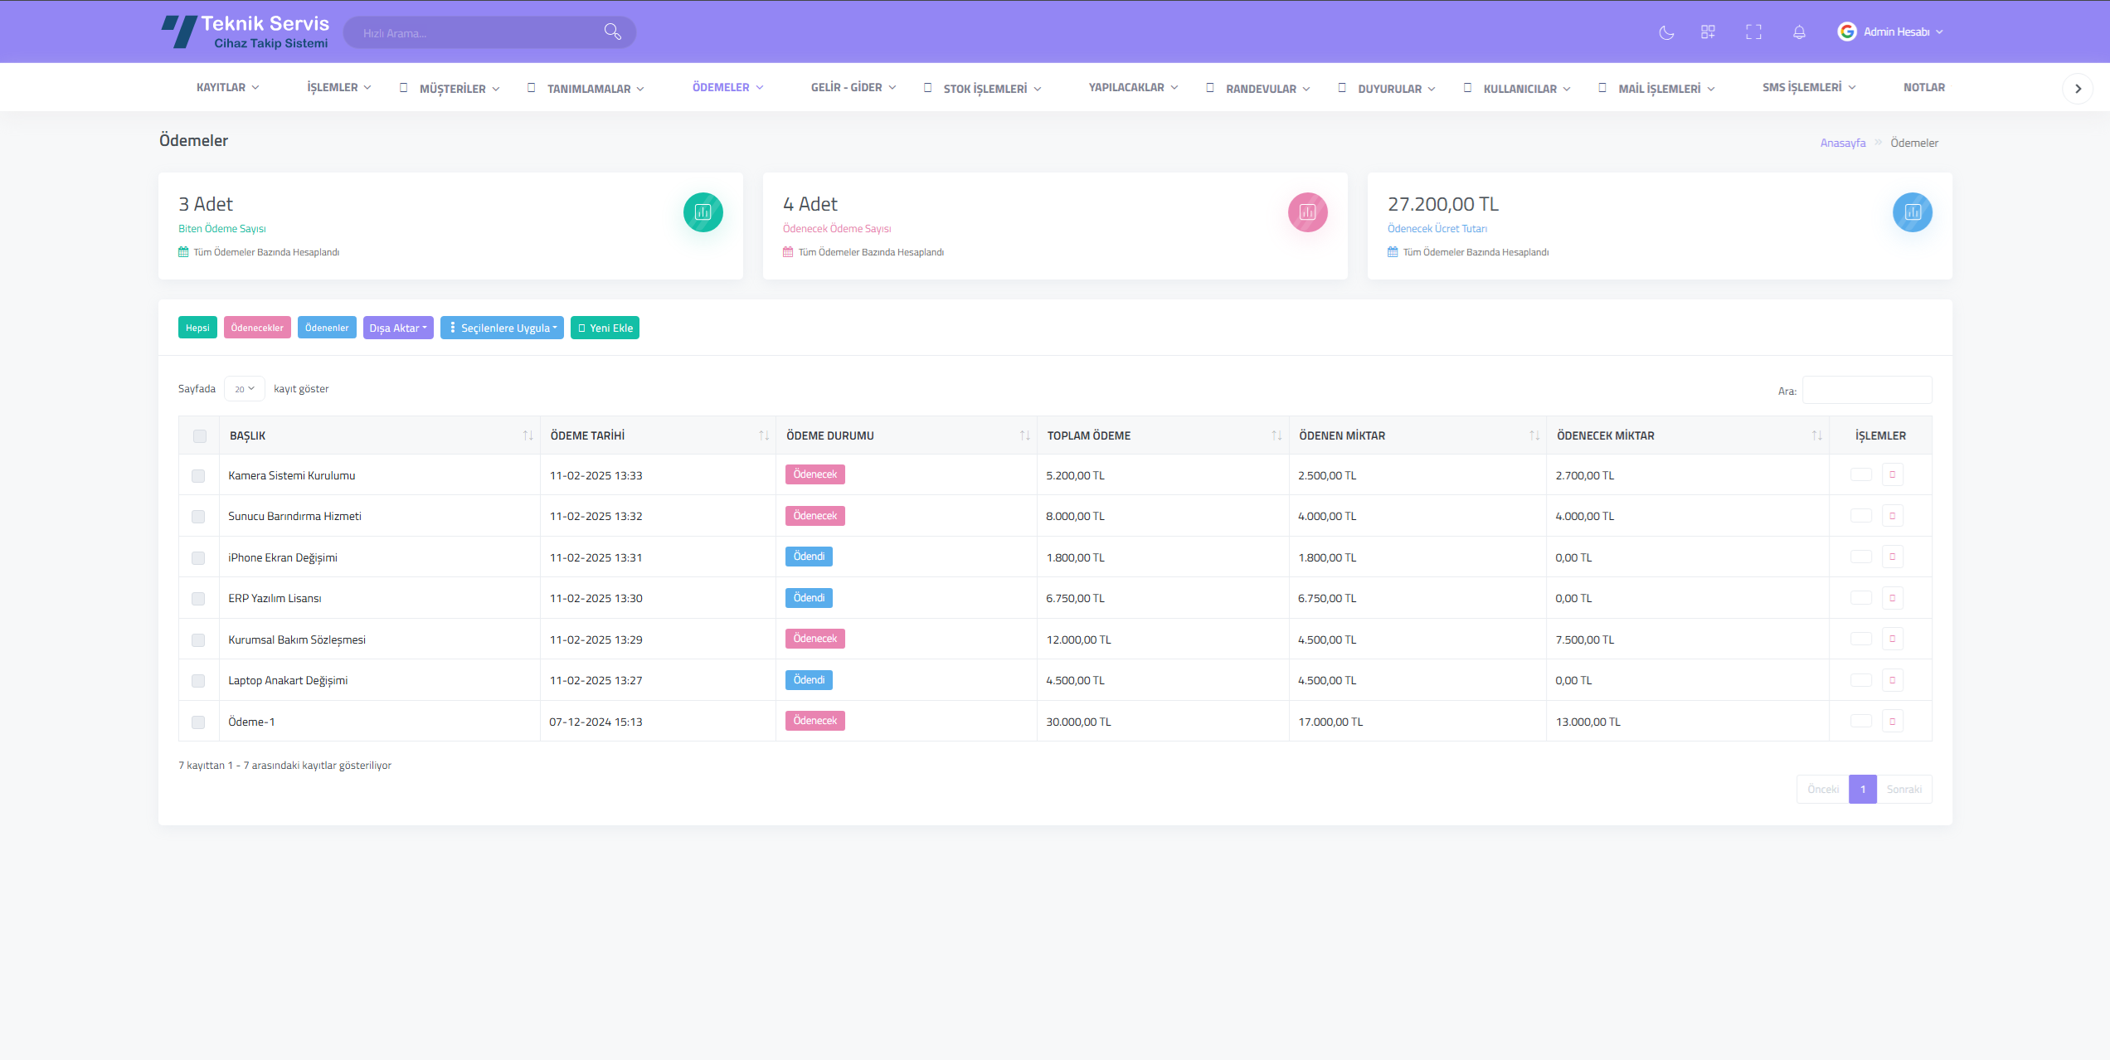Filter by Ödenecekler button

click(x=257, y=328)
